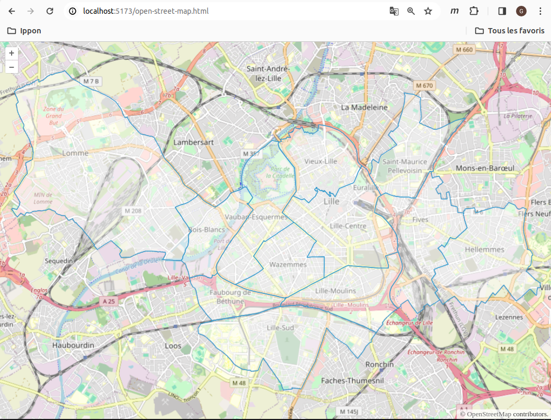This screenshot has height=420, width=551.
Task: Toggle the bookmark star for this page
Action: 428,11
